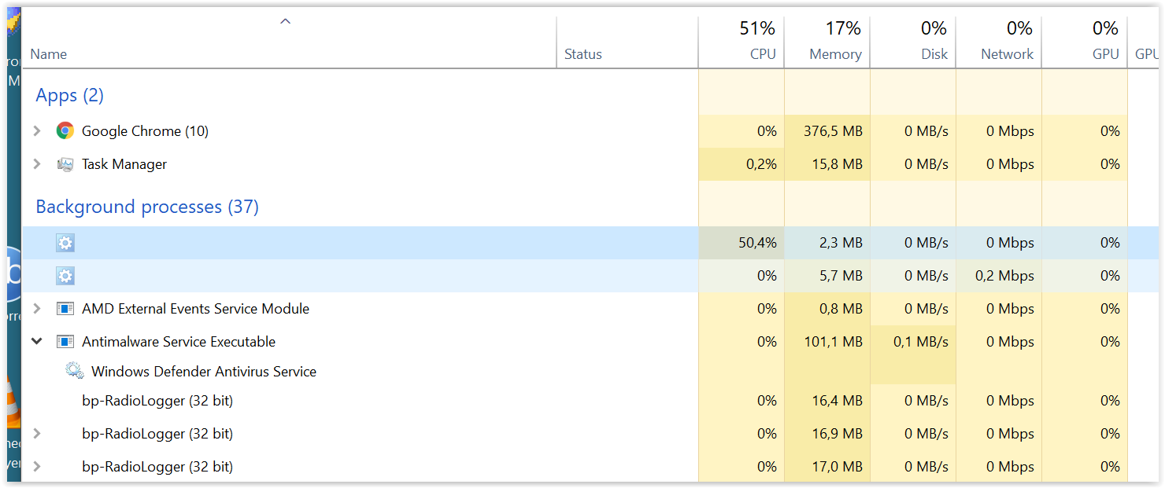Click the Task Manager app icon
The height and width of the screenshot is (488, 1165).
point(65,164)
